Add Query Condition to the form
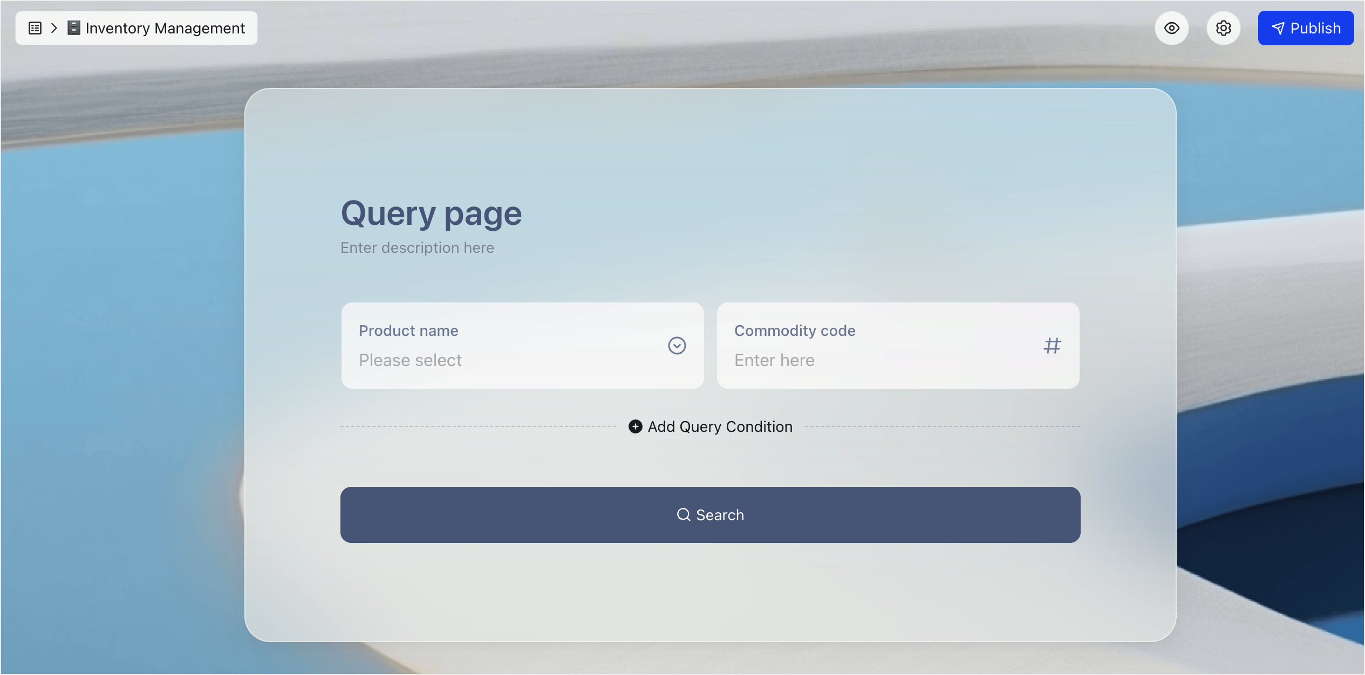Viewport: 1365px width, 675px height. 720,426
